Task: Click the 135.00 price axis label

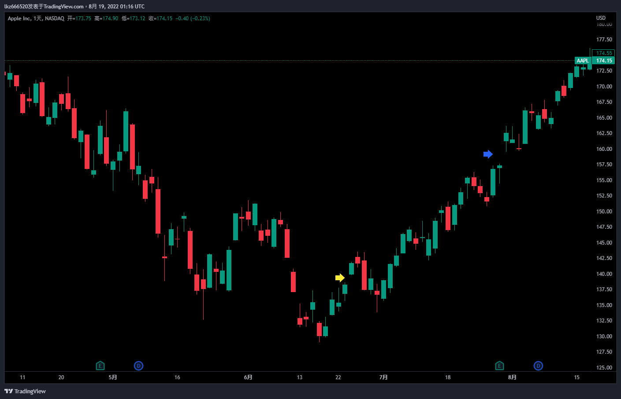Action: tap(604, 305)
